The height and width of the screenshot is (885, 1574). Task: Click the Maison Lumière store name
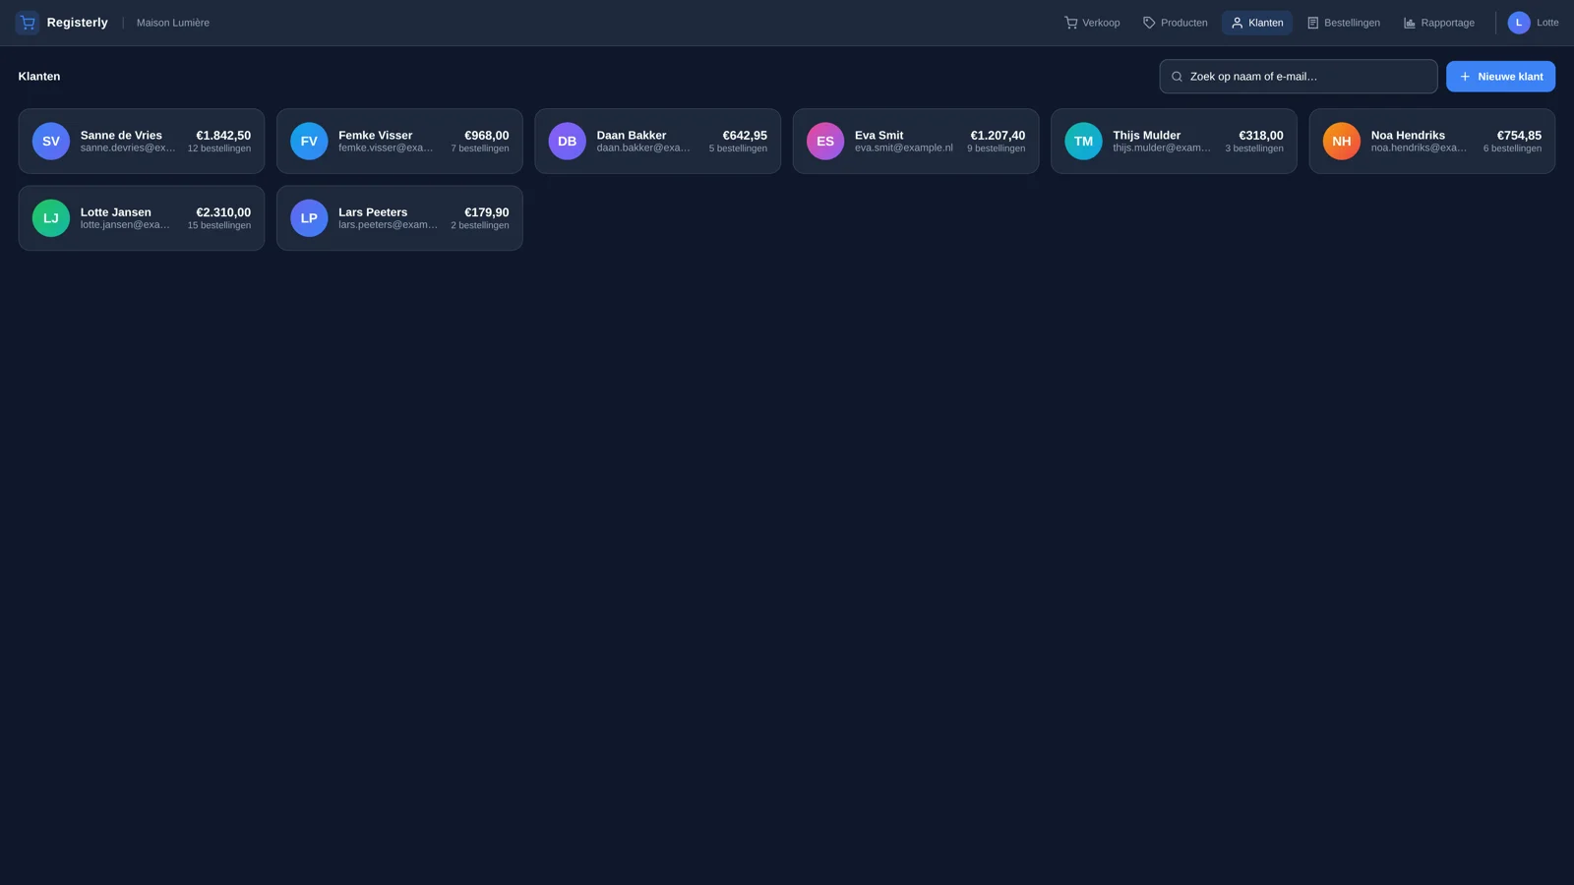click(173, 23)
